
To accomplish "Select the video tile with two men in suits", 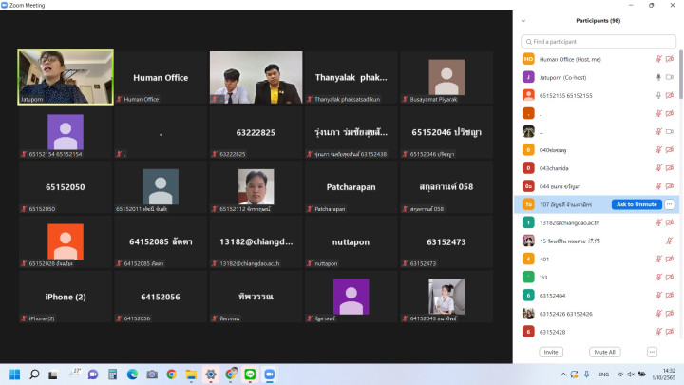I will click(x=256, y=77).
